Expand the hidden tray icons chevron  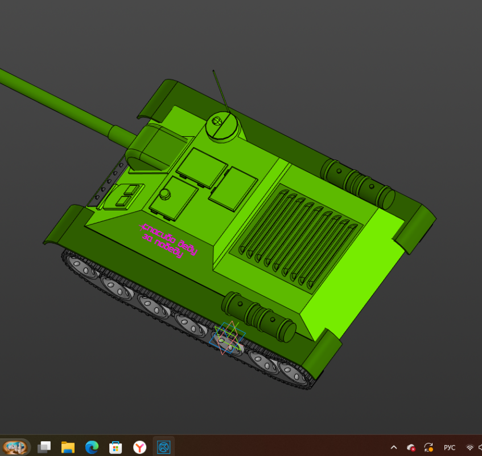pos(394,447)
